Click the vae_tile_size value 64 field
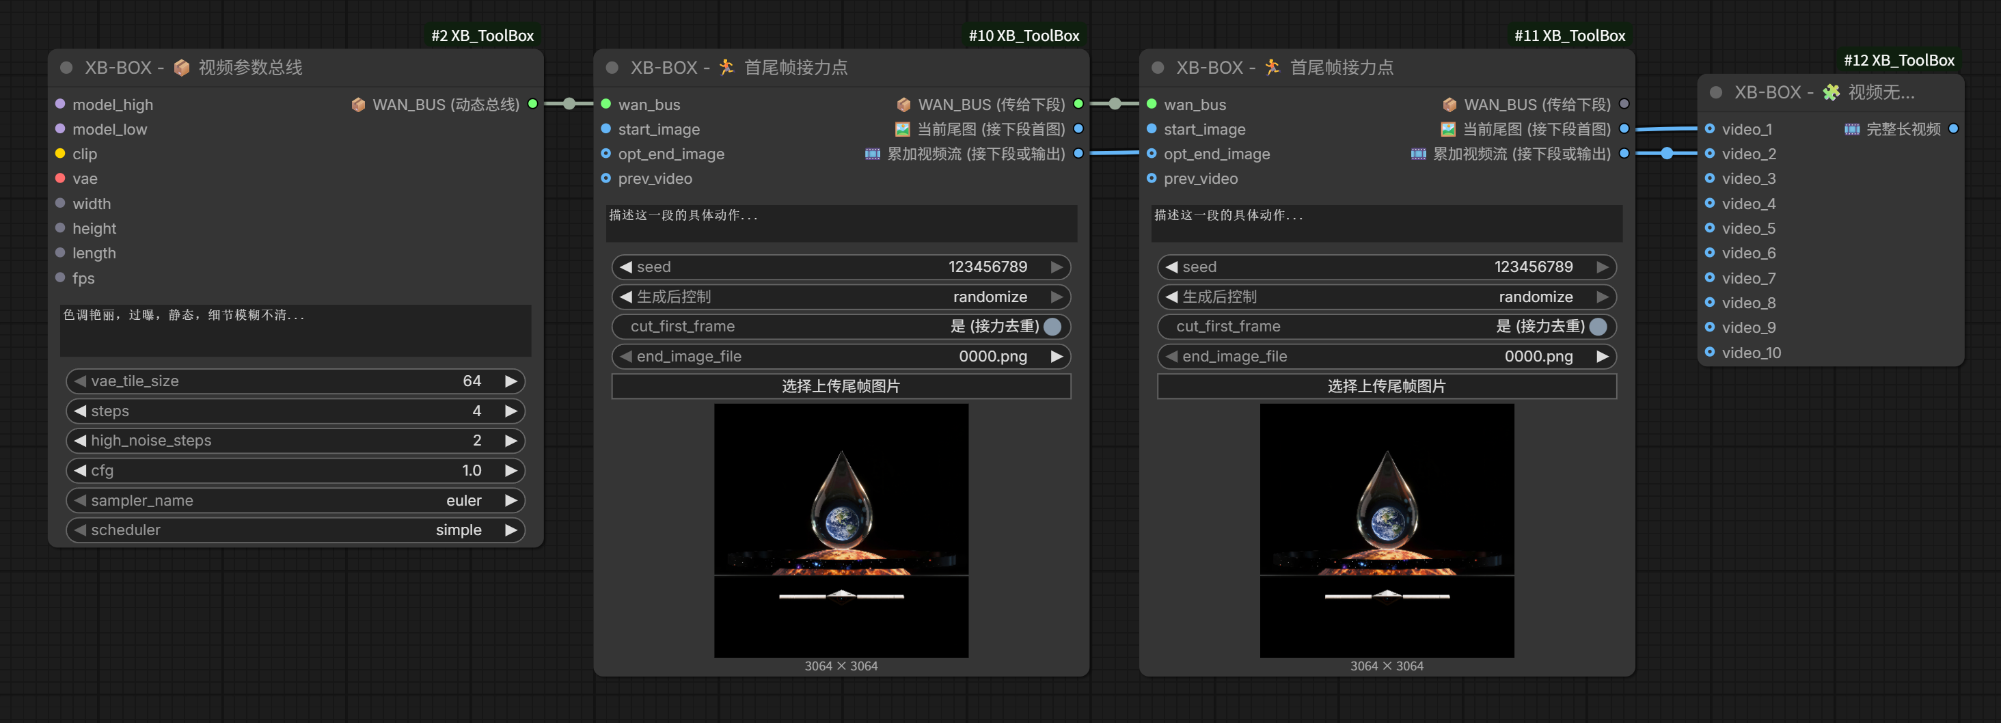This screenshot has height=723, width=2001. (295, 381)
